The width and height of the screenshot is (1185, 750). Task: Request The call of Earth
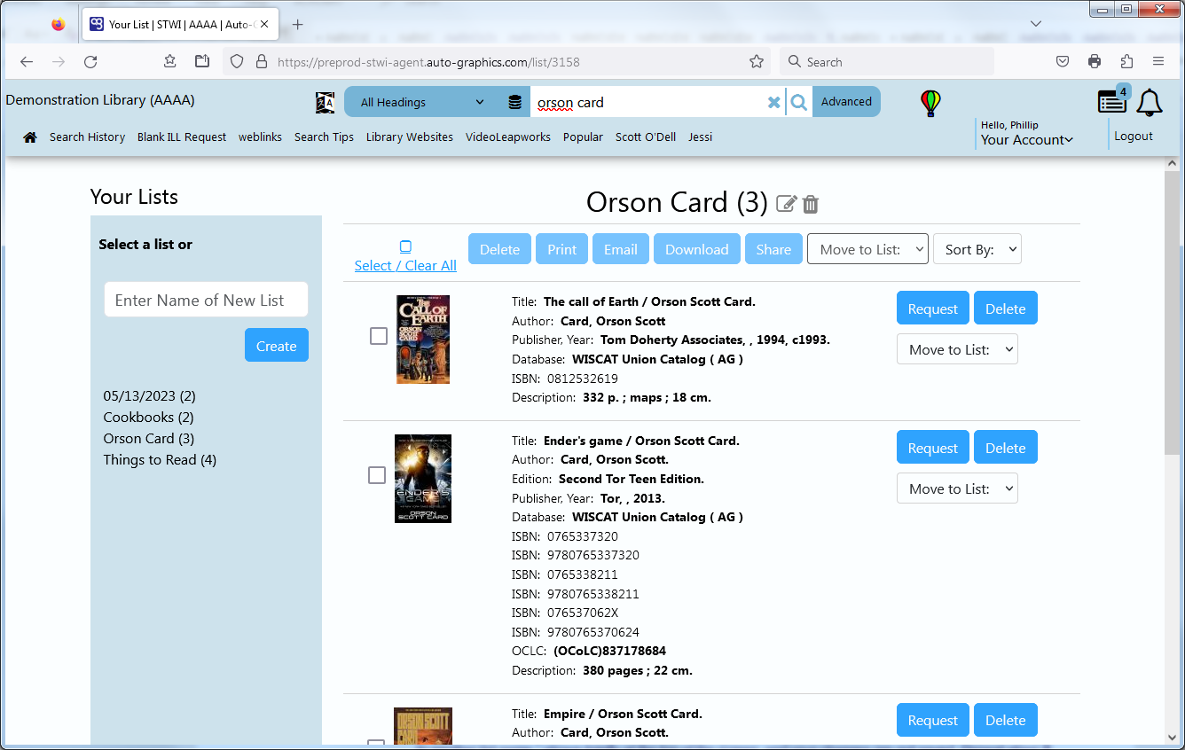933,309
